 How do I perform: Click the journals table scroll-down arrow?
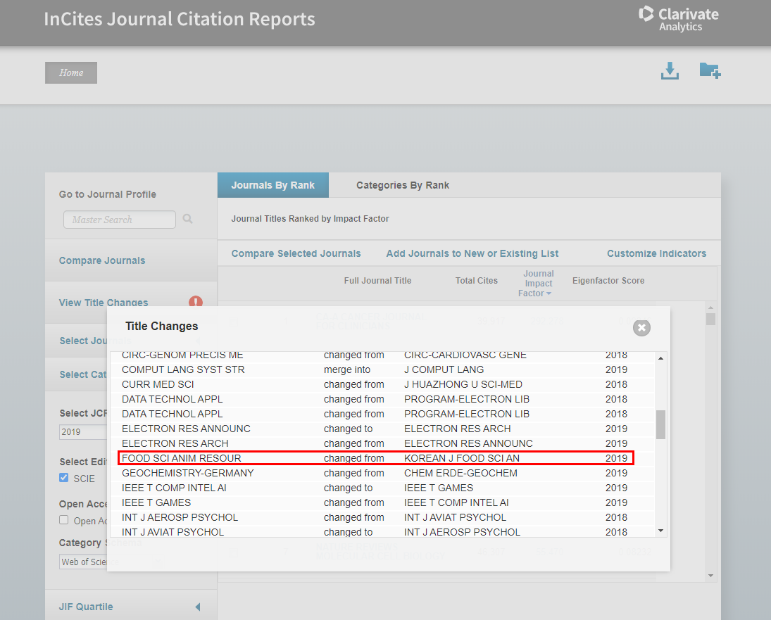click(710, 575)
